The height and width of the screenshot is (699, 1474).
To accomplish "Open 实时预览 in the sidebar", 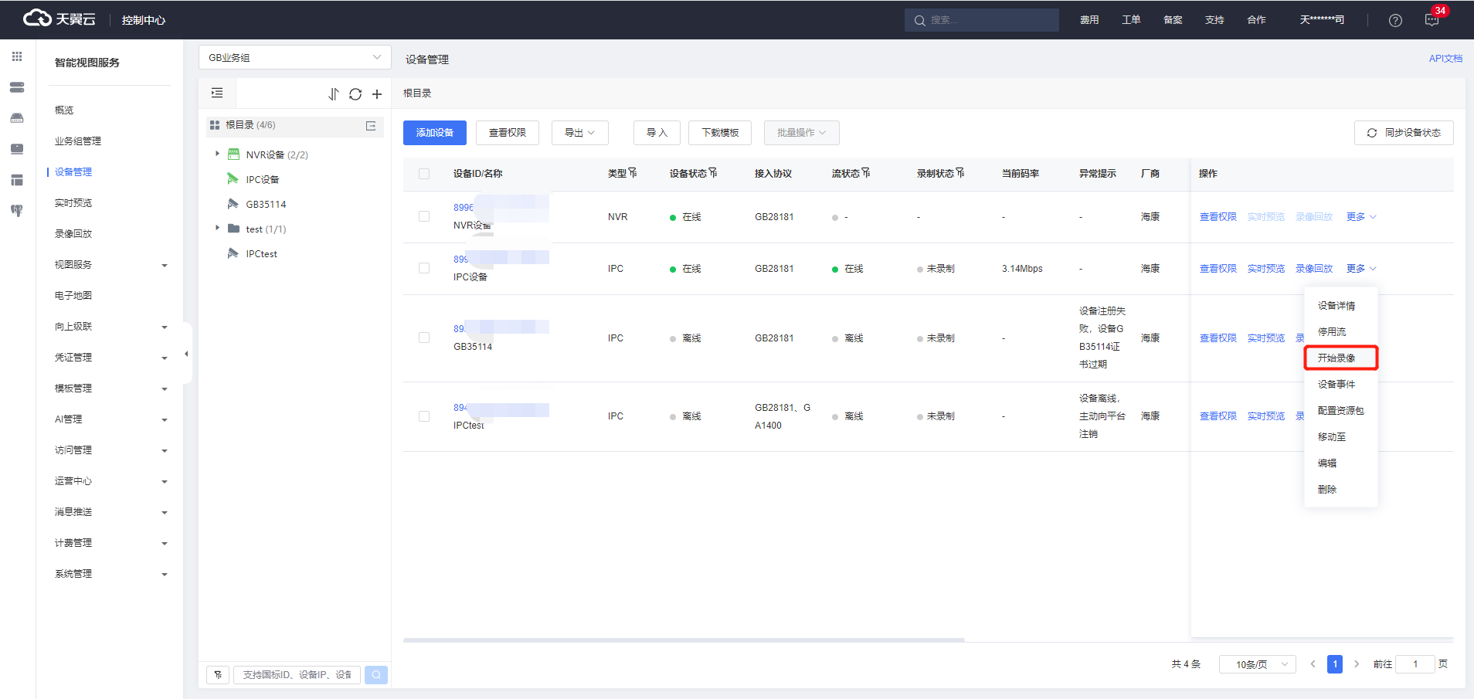I will [x=73, y=203].
